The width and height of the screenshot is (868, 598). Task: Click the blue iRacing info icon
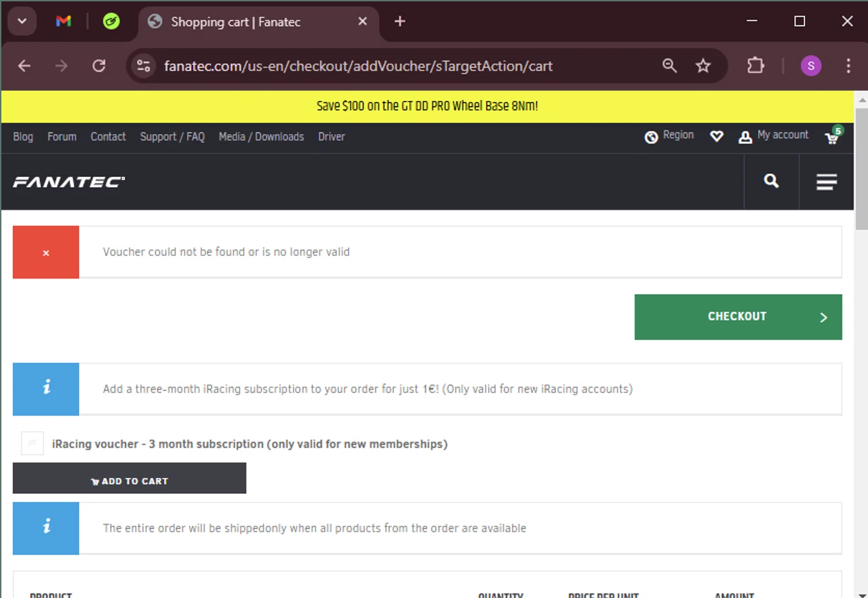(x=46, y=389)
